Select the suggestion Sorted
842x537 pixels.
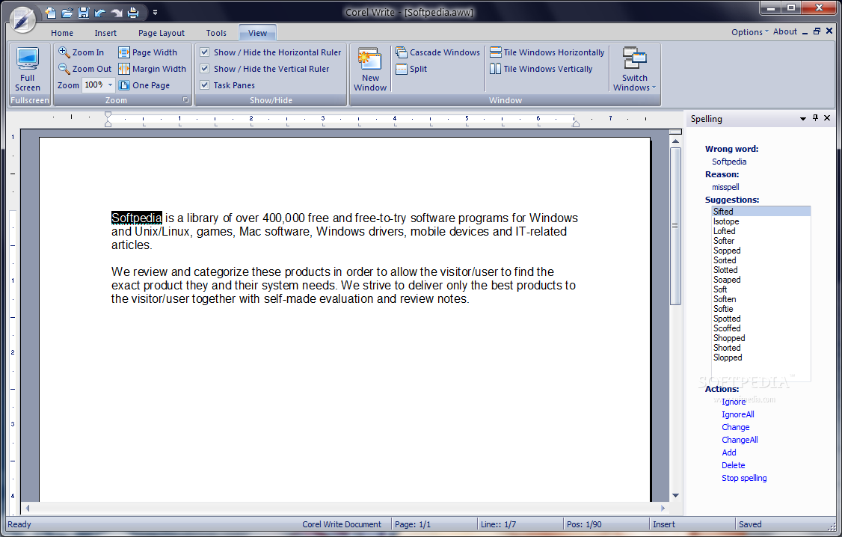click(x=761, y=260)
